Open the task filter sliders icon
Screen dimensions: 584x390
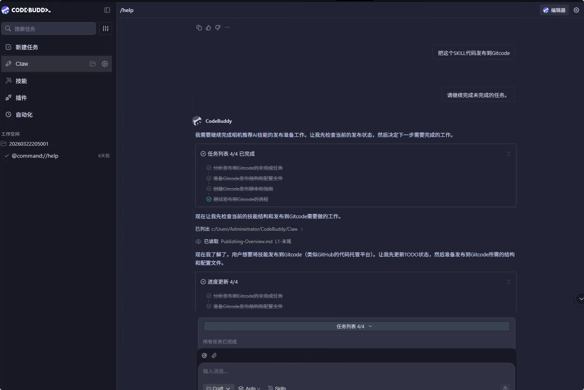point(106,28)
